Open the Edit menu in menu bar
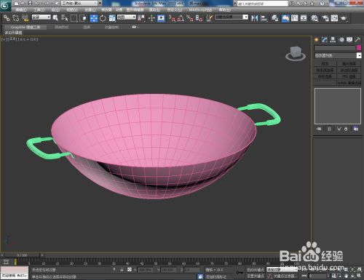Viewport: 364px width, 280px height. coord(21,10)
